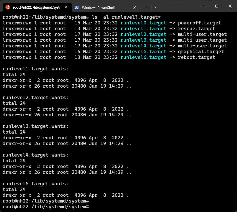Click multi-user.target on runlevel4 line
This screenshot has height=212, width=237.
tap(202, 46)
